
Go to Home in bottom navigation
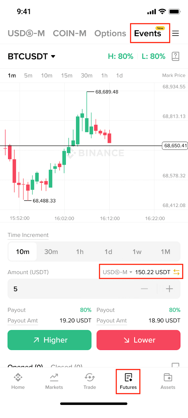[x=18, y=381]
